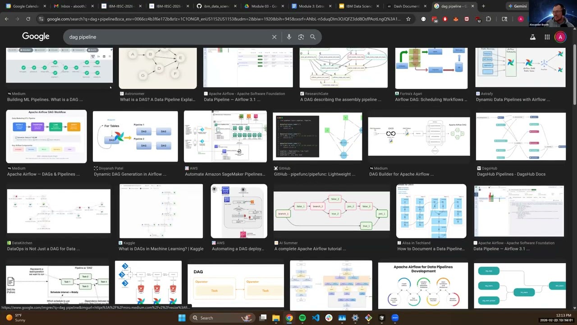This screenshot has height=325, width=577.
Task: Open the 'Automating a DAG deploy' AWS thumbnail
Action: pos(239,211)
